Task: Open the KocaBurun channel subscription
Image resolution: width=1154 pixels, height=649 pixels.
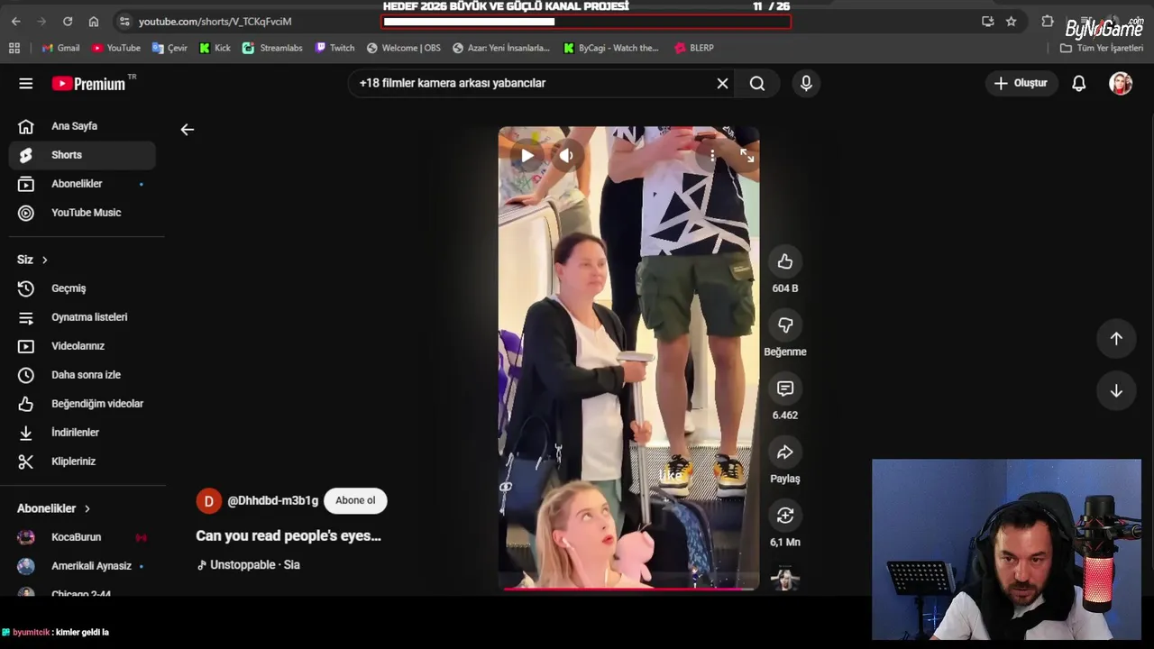Action: tap(82, 537)
